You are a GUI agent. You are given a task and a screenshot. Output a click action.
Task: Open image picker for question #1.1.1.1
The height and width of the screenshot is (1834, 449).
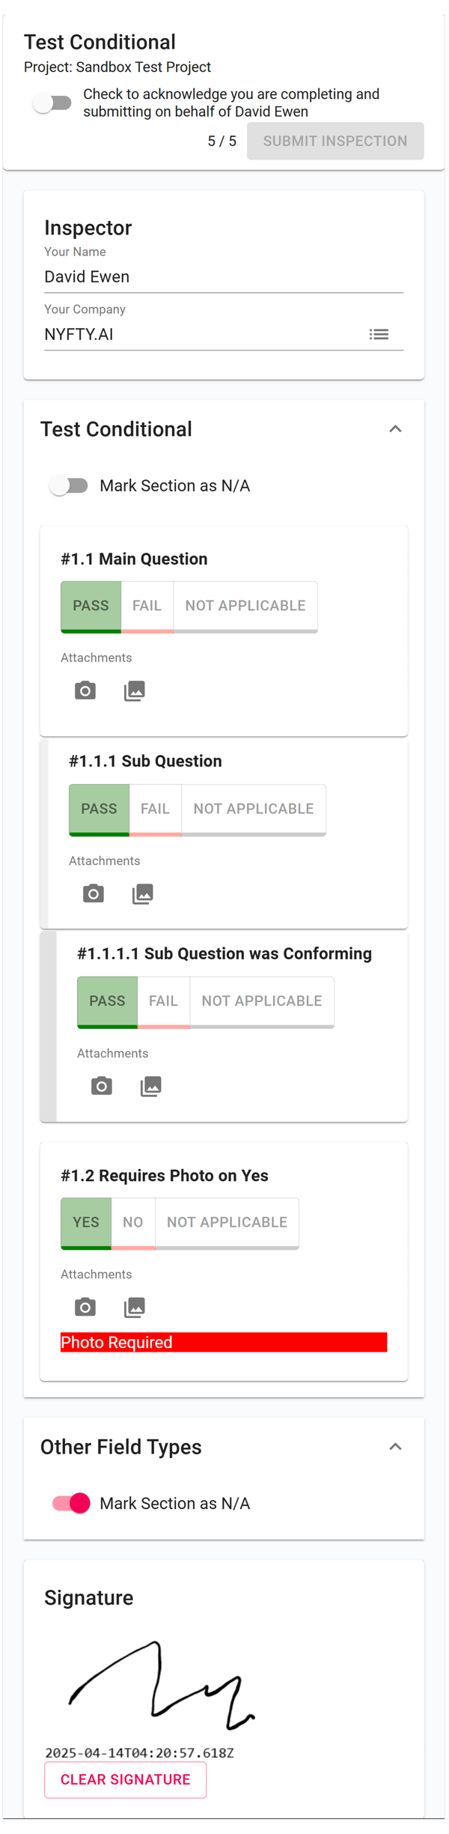click(x=150, y=1085)
